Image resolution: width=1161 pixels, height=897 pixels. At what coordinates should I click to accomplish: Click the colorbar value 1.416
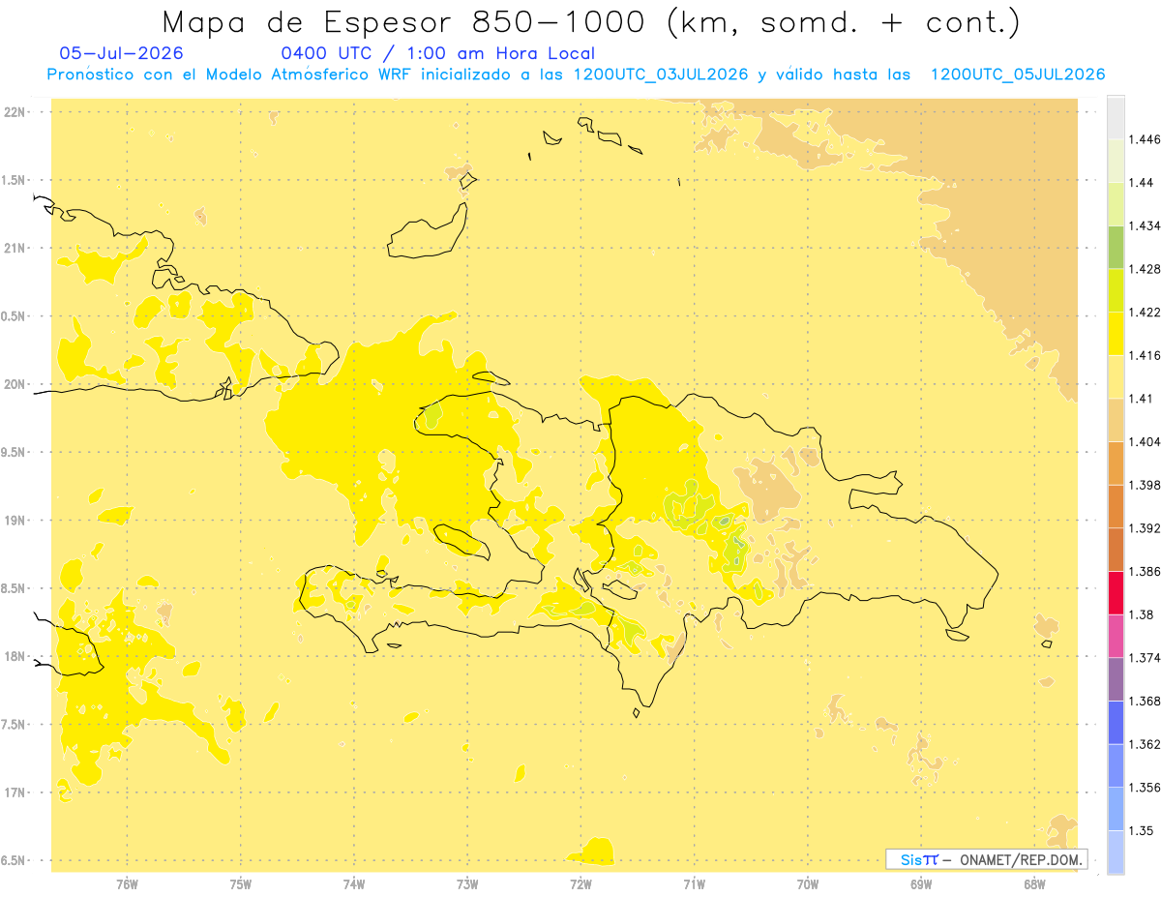[1144, 355]
